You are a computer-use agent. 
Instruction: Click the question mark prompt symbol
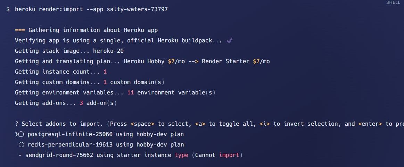point(17,124)
